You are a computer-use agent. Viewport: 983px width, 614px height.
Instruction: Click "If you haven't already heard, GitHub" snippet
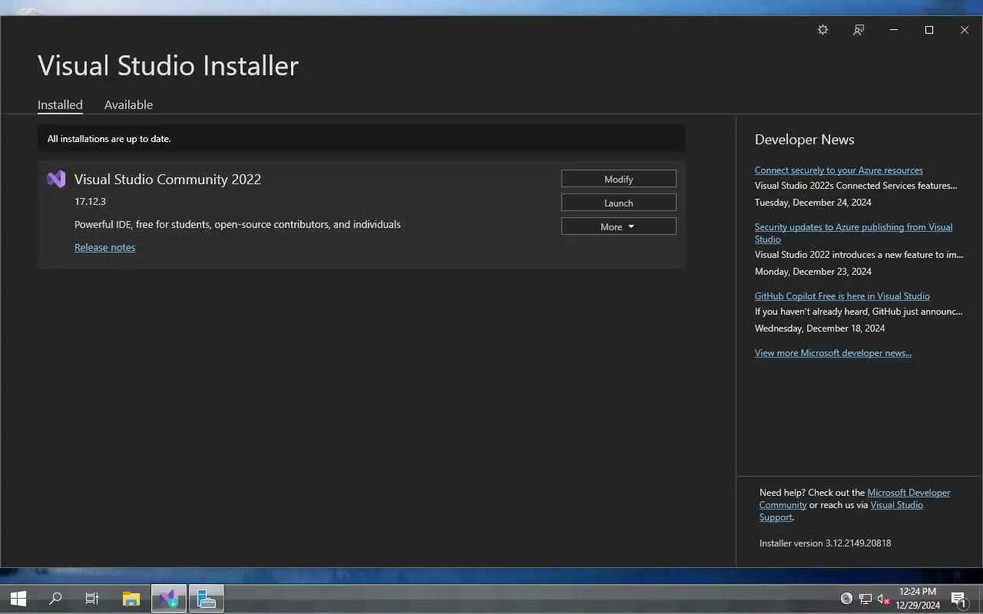[859, 312]
